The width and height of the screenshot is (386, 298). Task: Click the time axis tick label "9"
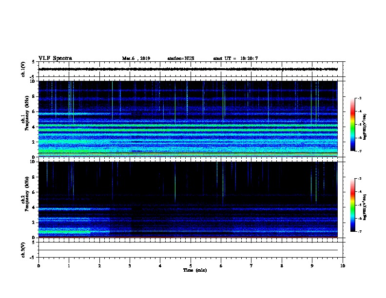coord(312,266)
